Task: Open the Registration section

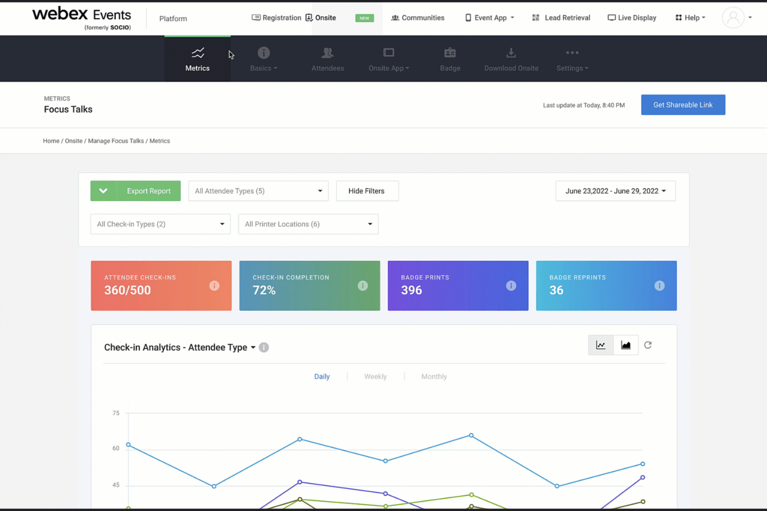Action: pos(276,18)
